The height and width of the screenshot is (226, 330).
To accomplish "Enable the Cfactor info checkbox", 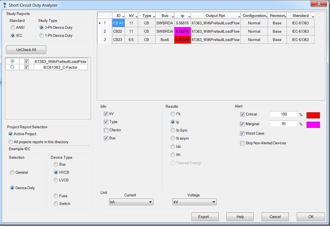I will pos(106,130).
